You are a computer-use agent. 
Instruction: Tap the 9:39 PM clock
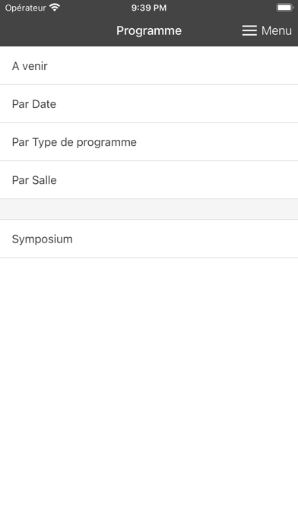pyautogui.click(x=149, y=8)
